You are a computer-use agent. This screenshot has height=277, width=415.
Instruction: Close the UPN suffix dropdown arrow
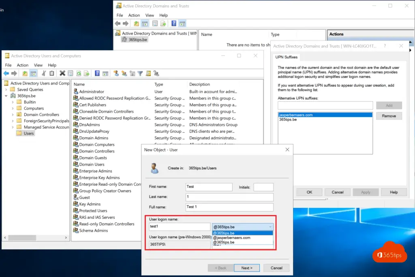click(270, 227)
